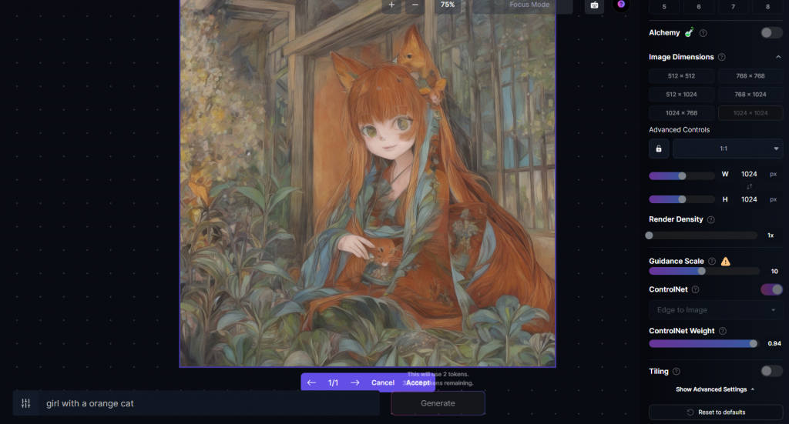Choose 6 images count

pos(698,6)
